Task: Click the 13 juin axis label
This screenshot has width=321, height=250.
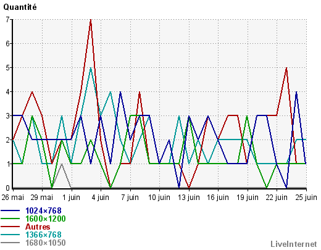Action: pos(189,198)
